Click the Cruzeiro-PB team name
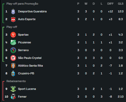The width and height of the screenshot is (126, 102). (x=26, y=73)
